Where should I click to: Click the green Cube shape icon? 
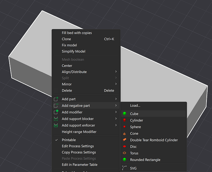pos(124,114)
